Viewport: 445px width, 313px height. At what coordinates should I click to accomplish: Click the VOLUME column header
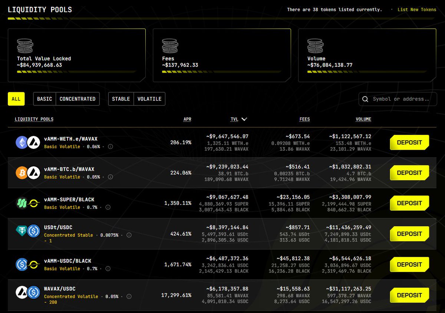[x=363, y=119]
